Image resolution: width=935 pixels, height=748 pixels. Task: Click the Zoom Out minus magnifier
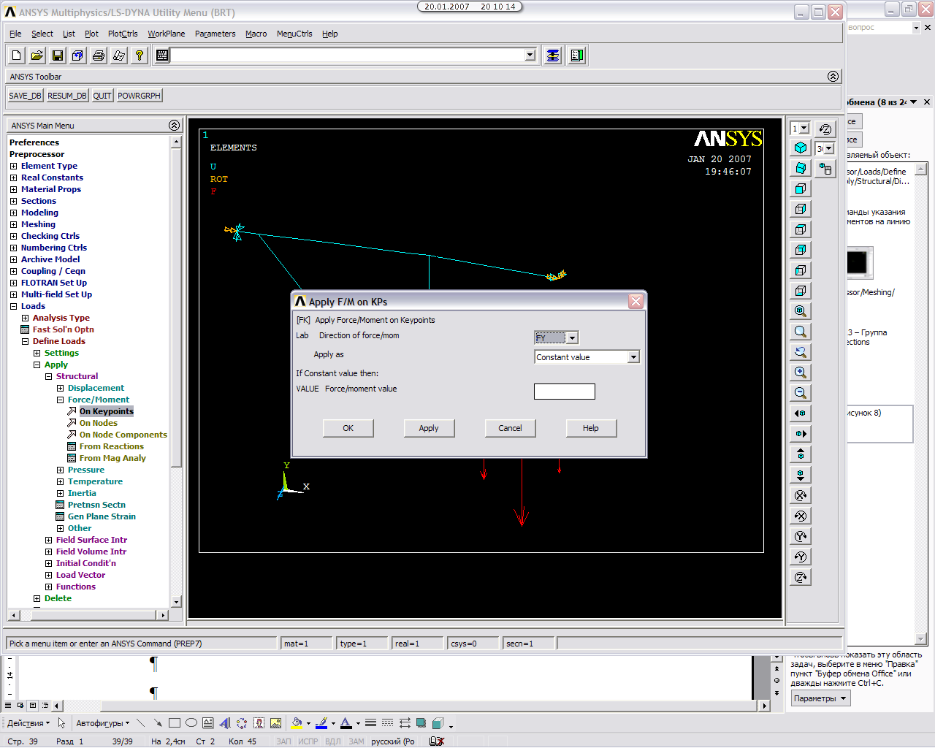[x=801, y=393]
